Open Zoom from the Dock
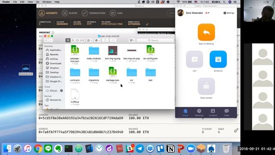275x155 pixels. (191, 149)
